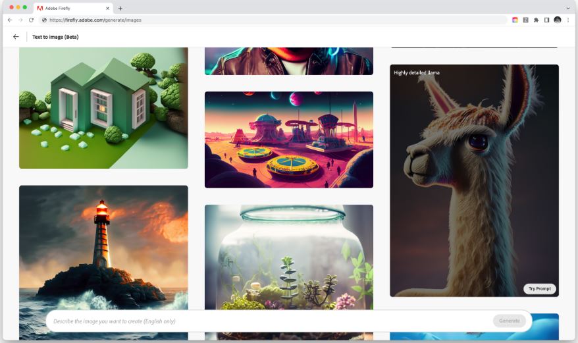Toggle the browser side panel icon
This screenshot has width=578, height=343.
[x=546, y=20]
